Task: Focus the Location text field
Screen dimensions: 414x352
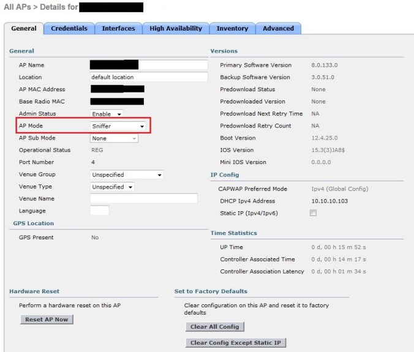Action: coord(149,77)
